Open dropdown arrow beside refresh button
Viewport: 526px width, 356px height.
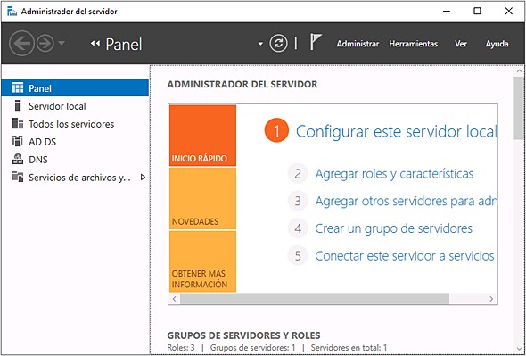(x=260, y=44)
